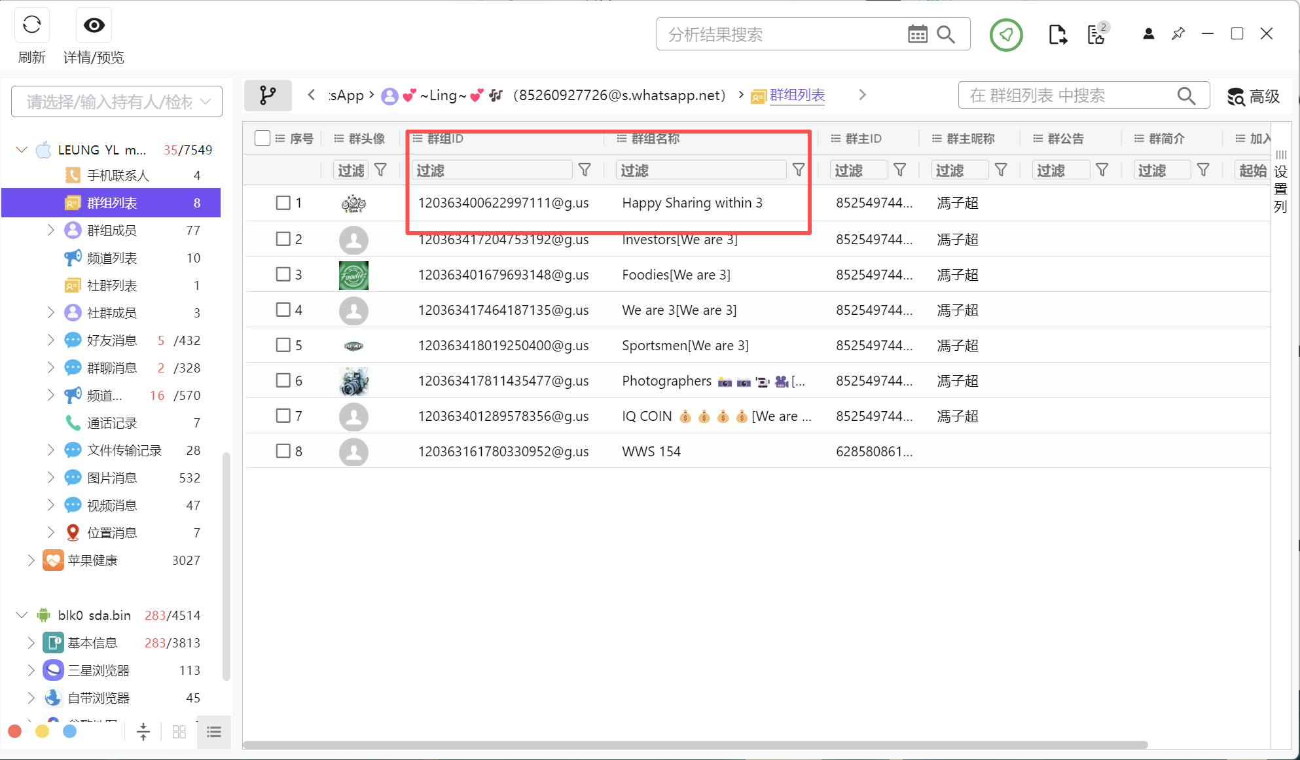Check the box for row 1
Image resolution: width=1300 pixels, height=760 pixels.
pyautogui.click(x=283, y=203)
